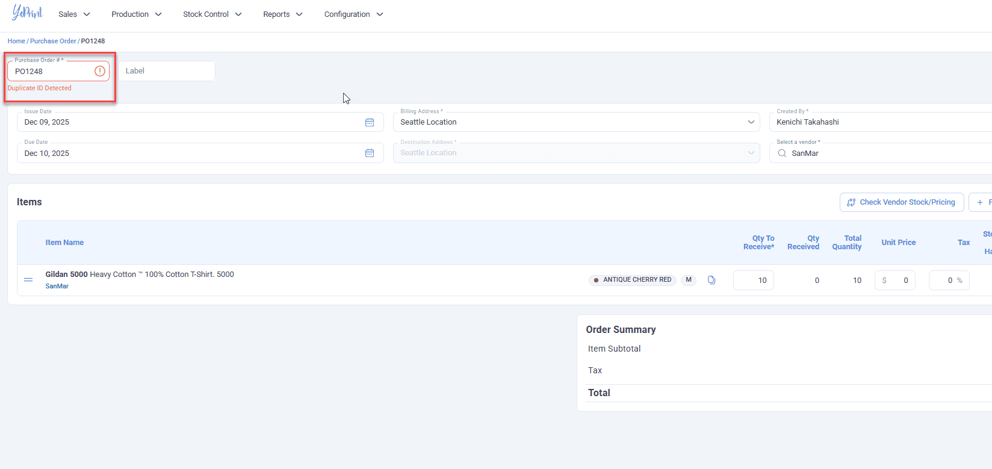Click the copy icon beside size M
Viewport: 992px width, 469px height.
tap(711, 280)
